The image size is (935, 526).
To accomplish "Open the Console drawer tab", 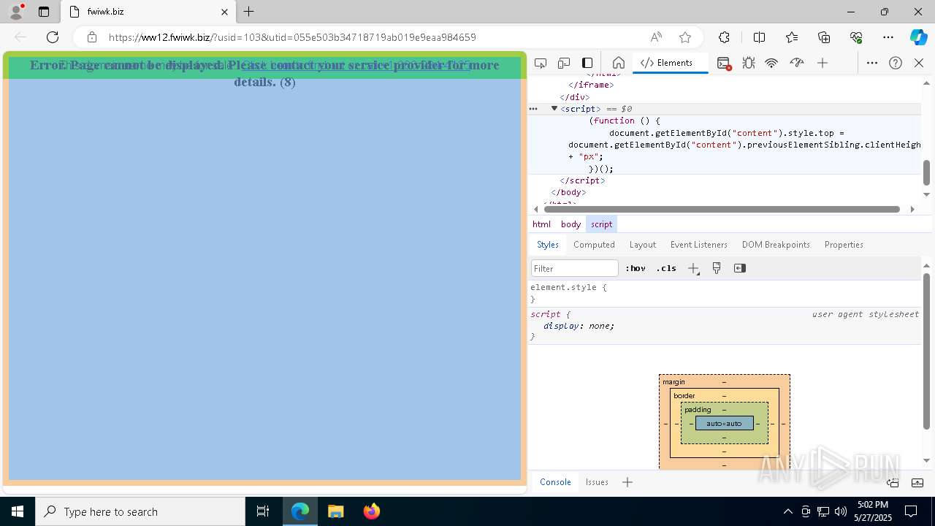I will 555,482.
